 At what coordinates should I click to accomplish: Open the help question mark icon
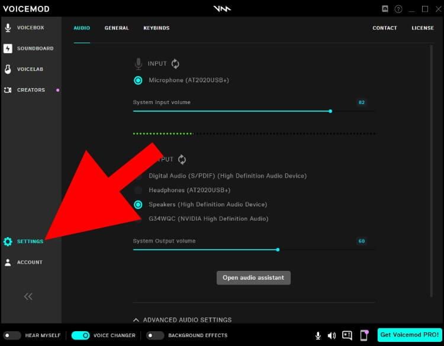[398, 9]
